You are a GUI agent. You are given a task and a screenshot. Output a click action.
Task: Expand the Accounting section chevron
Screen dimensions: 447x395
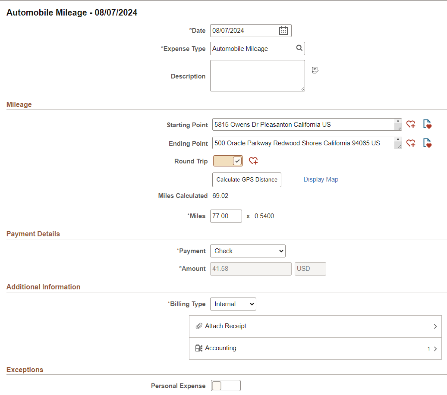tap(435, 348)
